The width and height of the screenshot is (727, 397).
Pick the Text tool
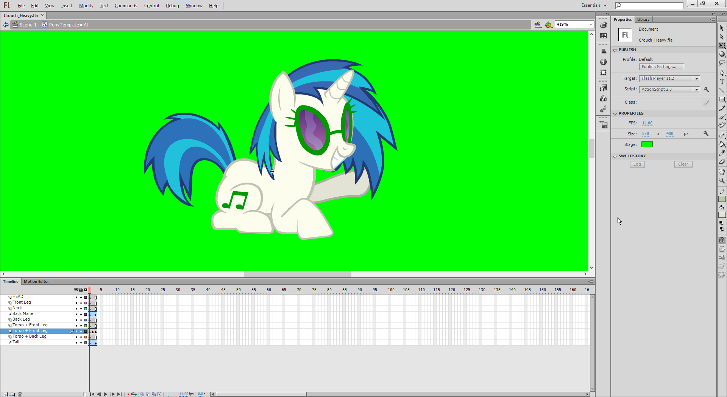point(722,81)
